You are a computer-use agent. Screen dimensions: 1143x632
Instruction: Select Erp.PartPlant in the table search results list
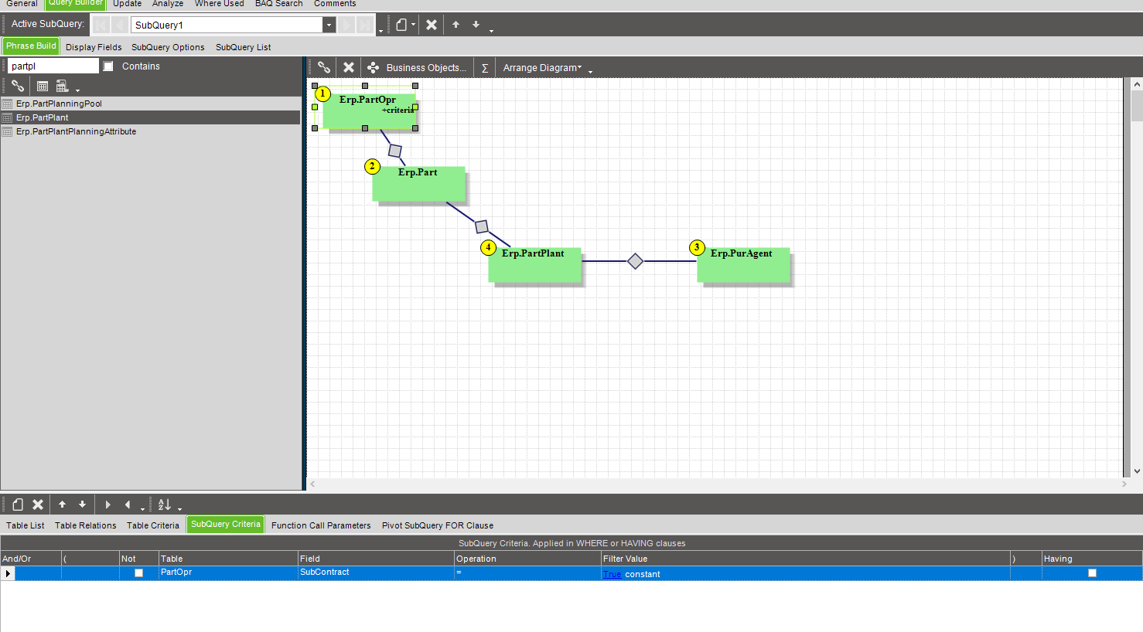[x=150, y=117]
